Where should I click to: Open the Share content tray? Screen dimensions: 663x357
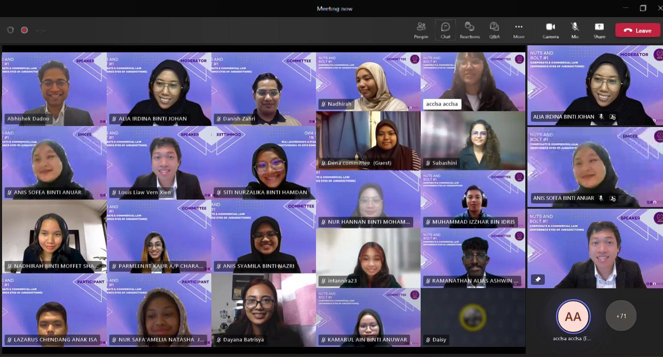(x=599, y=30)
